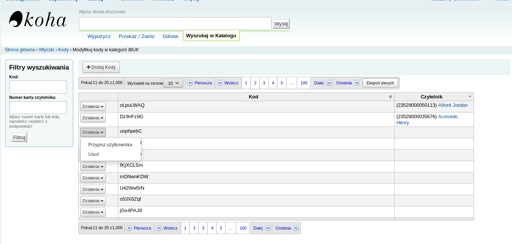
Task: Jump to last page via top Ostatnia icon
Action: tap(356, 83)
